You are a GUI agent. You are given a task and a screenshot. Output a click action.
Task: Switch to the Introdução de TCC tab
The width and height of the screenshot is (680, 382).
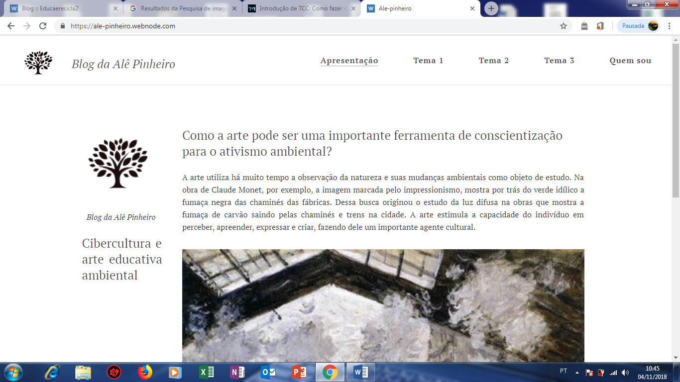pos(299,8)
